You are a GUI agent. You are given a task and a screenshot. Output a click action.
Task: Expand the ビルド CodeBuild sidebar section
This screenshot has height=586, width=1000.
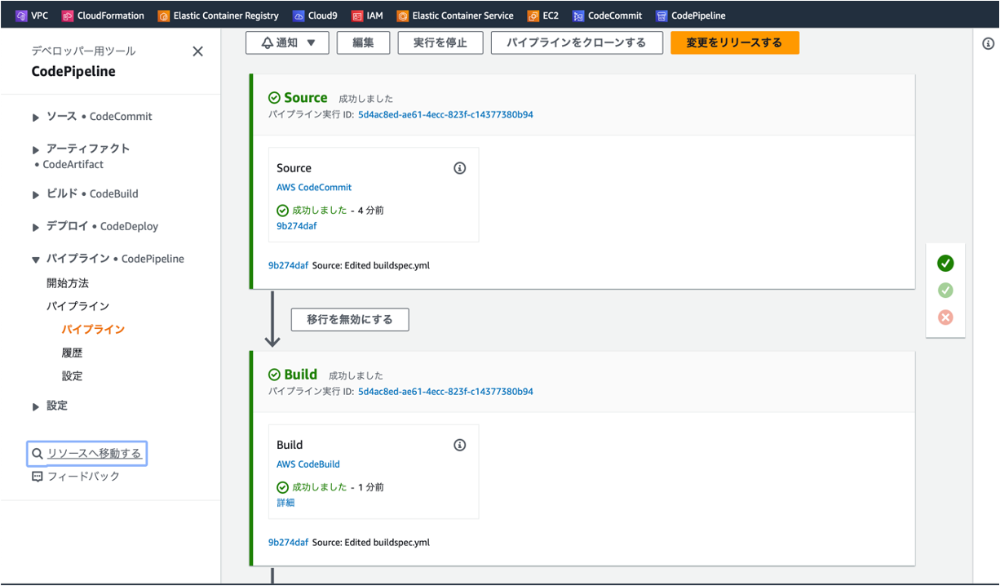[36, 195]
